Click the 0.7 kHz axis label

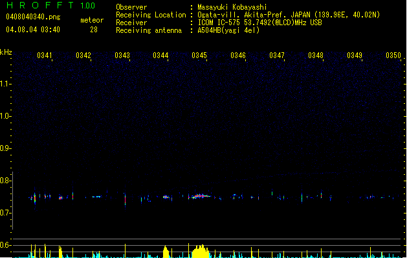pos(5,213)
